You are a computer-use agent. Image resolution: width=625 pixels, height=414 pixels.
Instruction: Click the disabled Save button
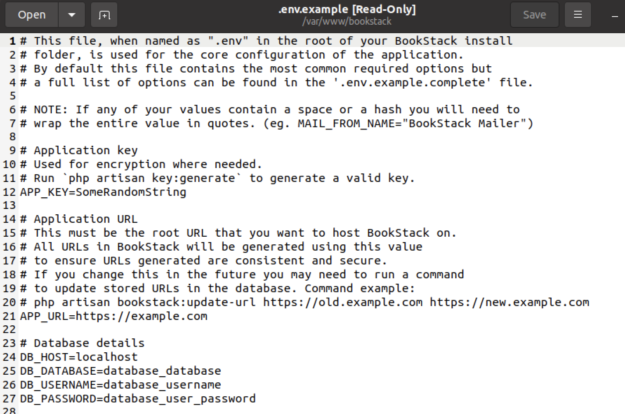[534, 14]
